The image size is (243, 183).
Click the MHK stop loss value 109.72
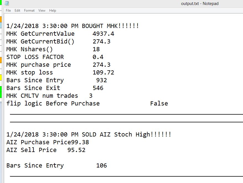pos(103,73)
